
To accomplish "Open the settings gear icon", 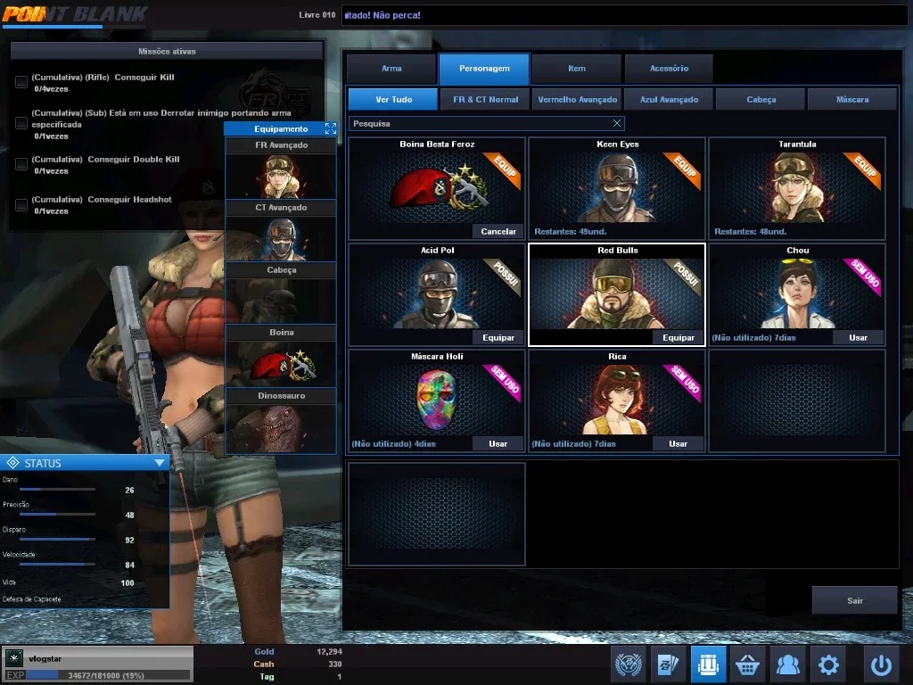I will point(828,664).
